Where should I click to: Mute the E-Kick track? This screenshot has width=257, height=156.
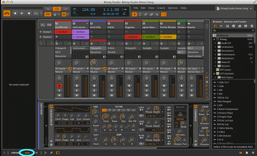pyautogui.click(x=112, y=95)
